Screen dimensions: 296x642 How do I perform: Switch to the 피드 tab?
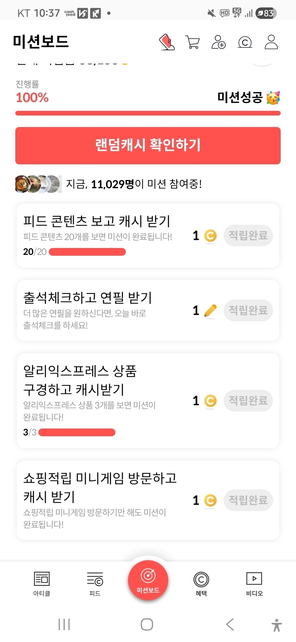pos(95,584)
